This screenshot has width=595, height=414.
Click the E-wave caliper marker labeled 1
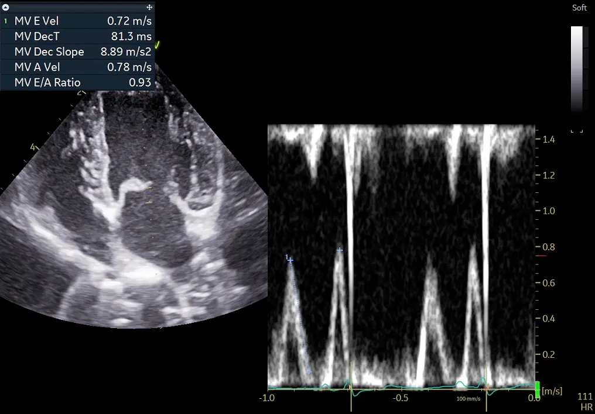pyautogui.click(x=290, y=260)
